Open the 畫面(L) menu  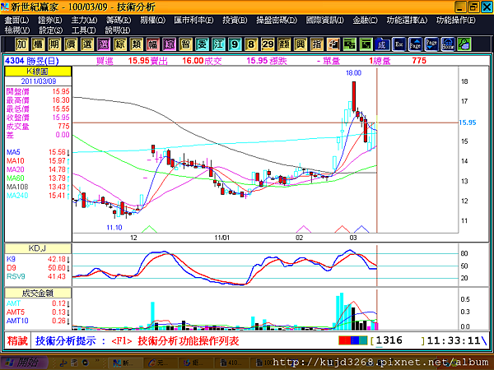click(16, 20)
